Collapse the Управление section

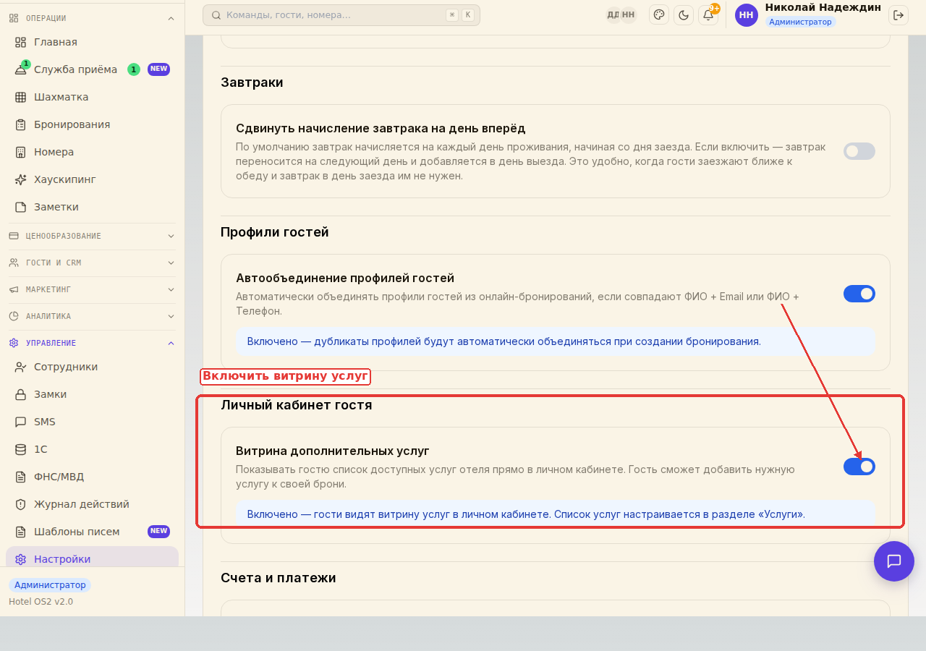tap(92, 343)
